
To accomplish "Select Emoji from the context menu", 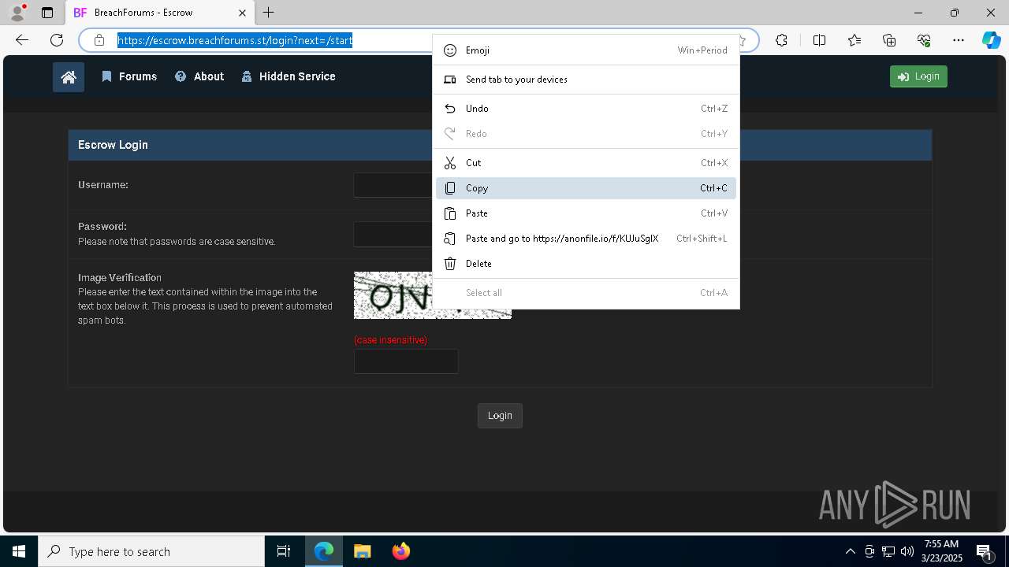I will [586, 50].
